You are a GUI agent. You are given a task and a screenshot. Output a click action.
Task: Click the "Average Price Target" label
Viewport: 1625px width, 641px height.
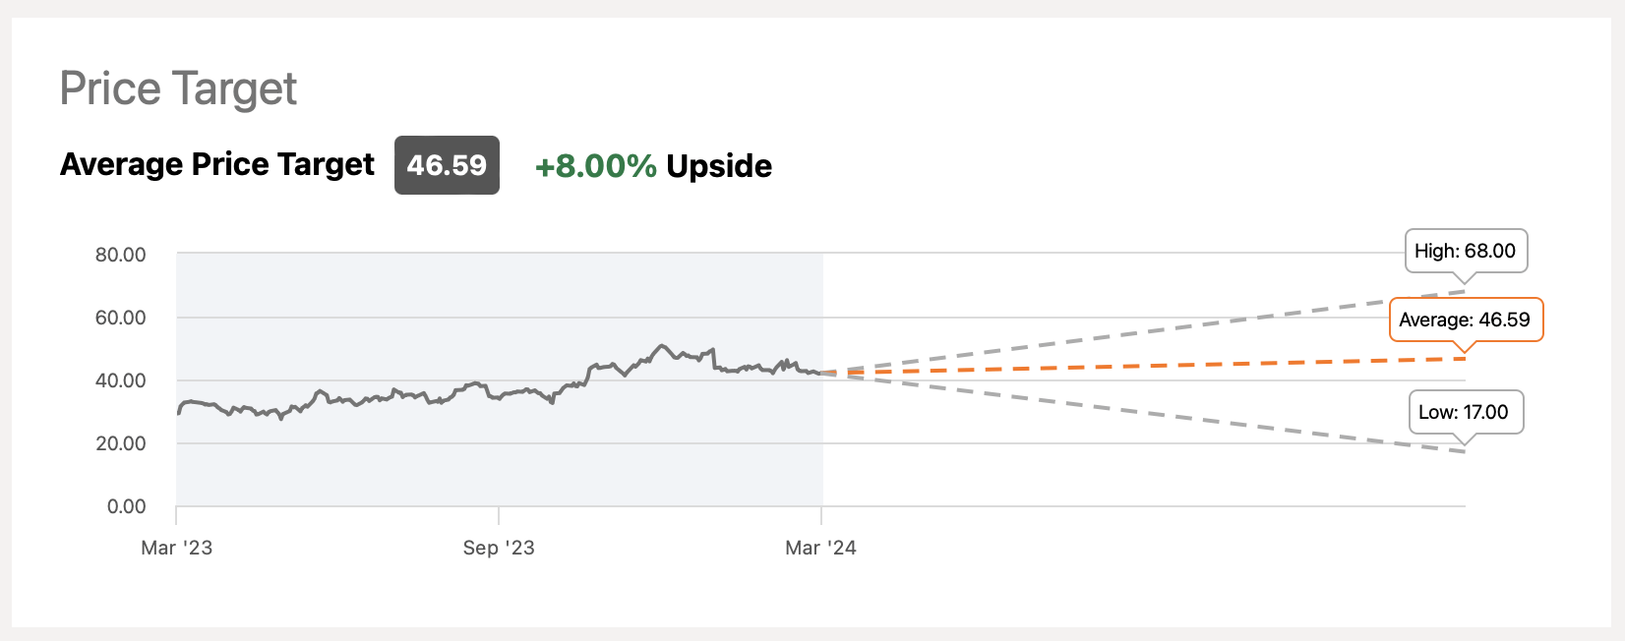(217, 164)
